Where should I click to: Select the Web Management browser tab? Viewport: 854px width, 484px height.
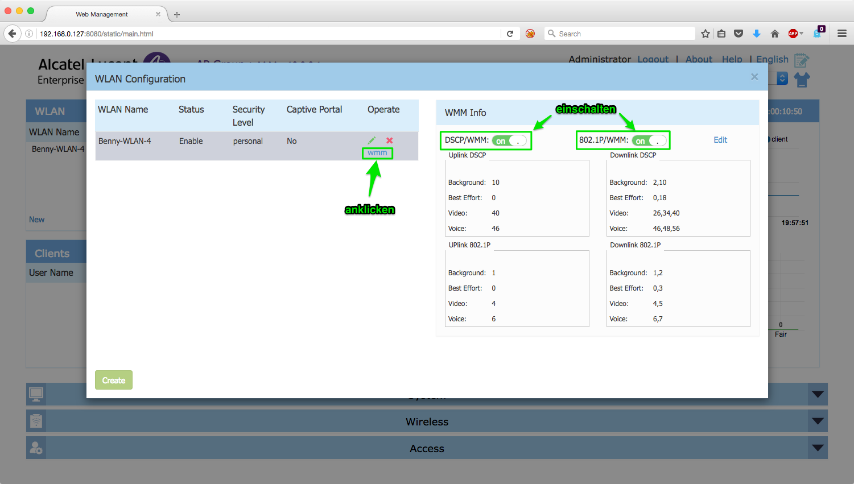[102, 14]
